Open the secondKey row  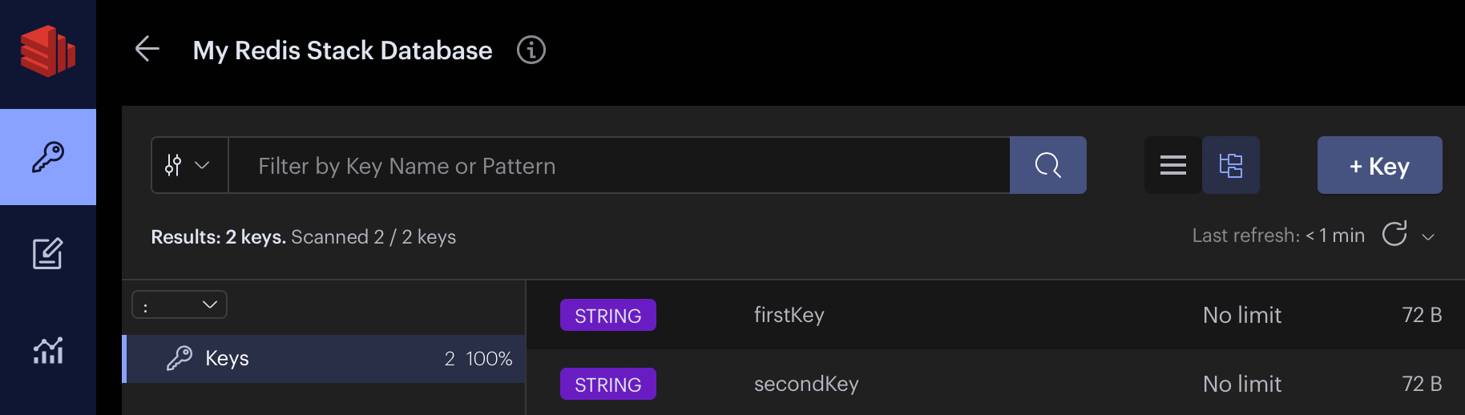click(805, 384)
